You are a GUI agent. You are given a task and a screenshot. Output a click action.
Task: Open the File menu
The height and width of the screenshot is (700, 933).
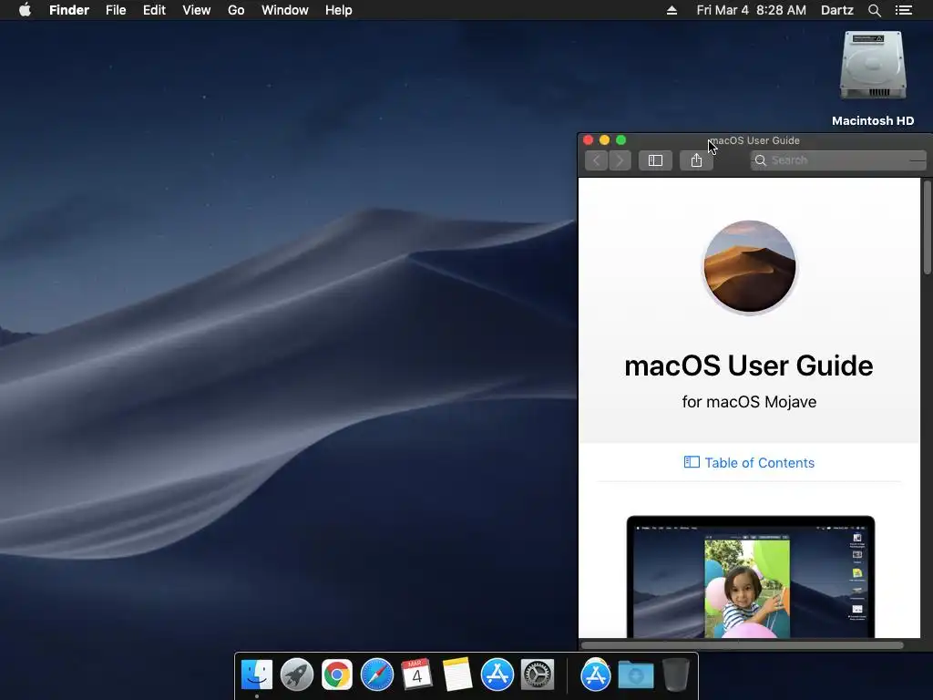(116, 10)
